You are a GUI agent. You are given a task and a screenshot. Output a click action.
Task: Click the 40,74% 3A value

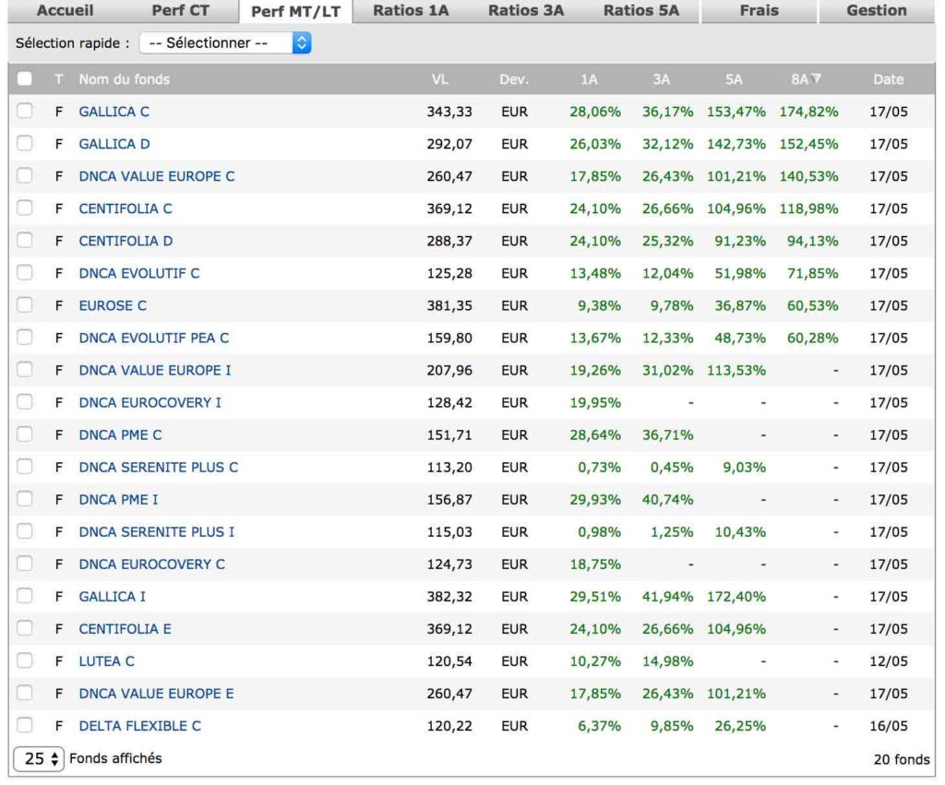[x=667, y=499]
